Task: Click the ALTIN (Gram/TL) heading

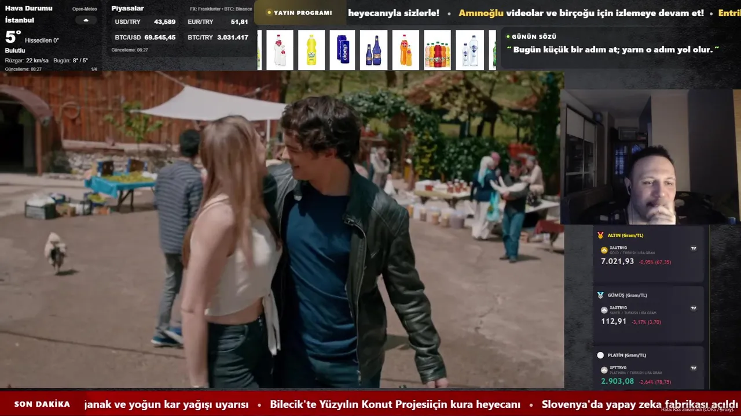Action: tap(625, 235)
